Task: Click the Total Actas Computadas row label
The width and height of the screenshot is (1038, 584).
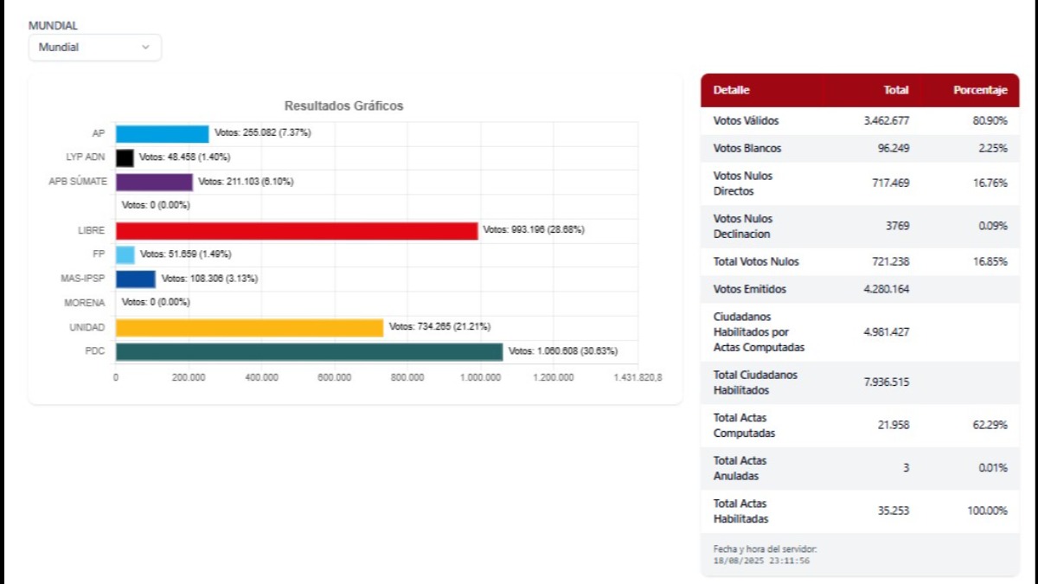Action: tap(744, 426)
